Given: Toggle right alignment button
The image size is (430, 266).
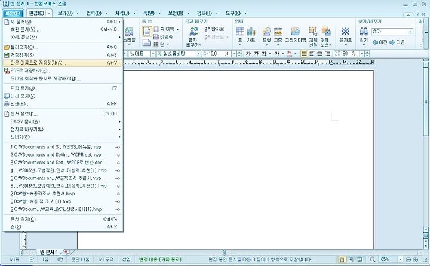Looking at the screenshot, I should point(327,54).
